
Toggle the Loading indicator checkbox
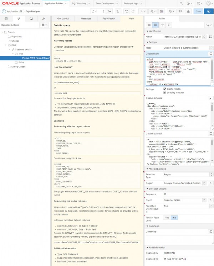click(x=165, y=92)
